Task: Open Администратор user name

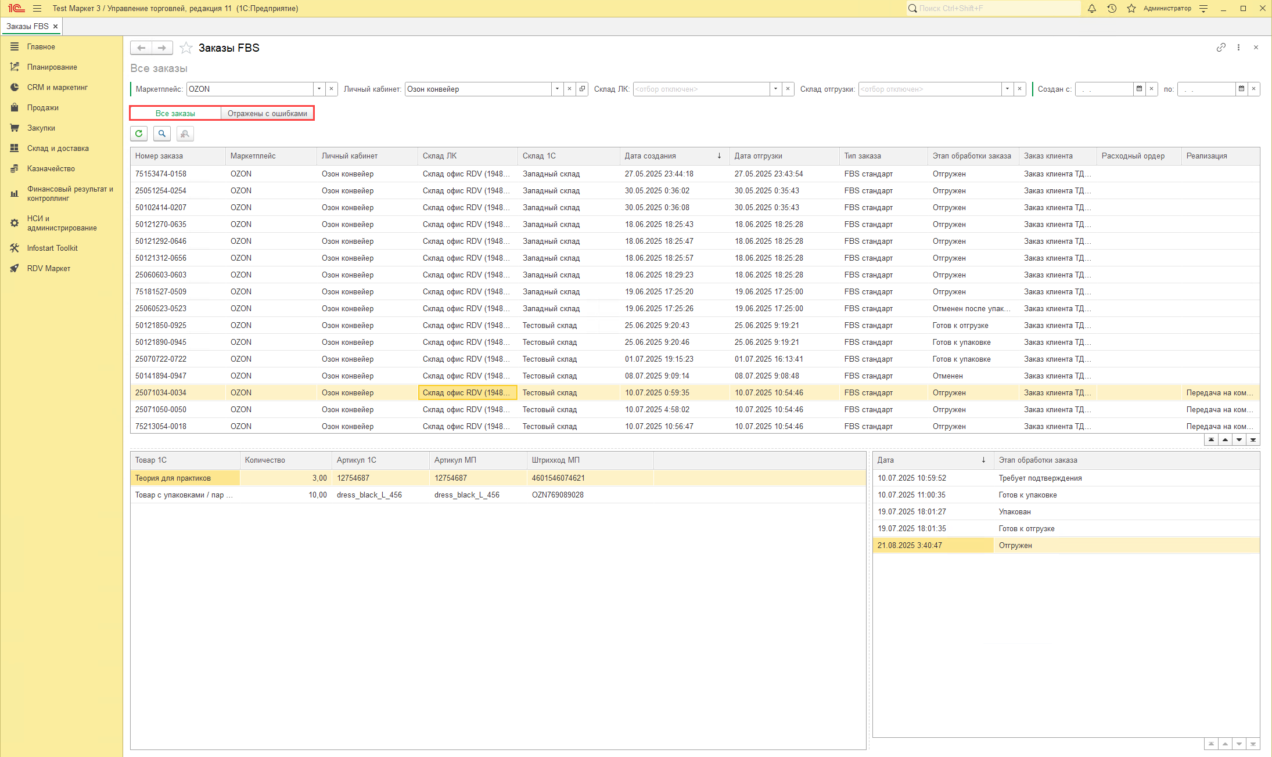Action: 1167,8
